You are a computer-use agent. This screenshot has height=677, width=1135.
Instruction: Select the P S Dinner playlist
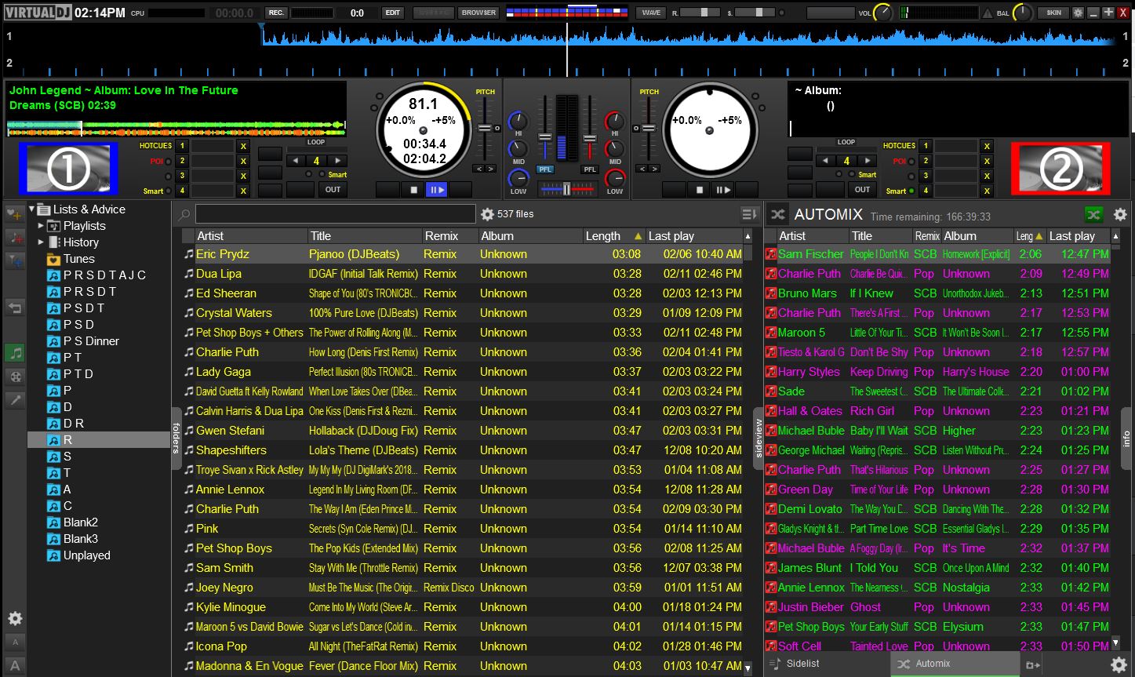point(91,341)
